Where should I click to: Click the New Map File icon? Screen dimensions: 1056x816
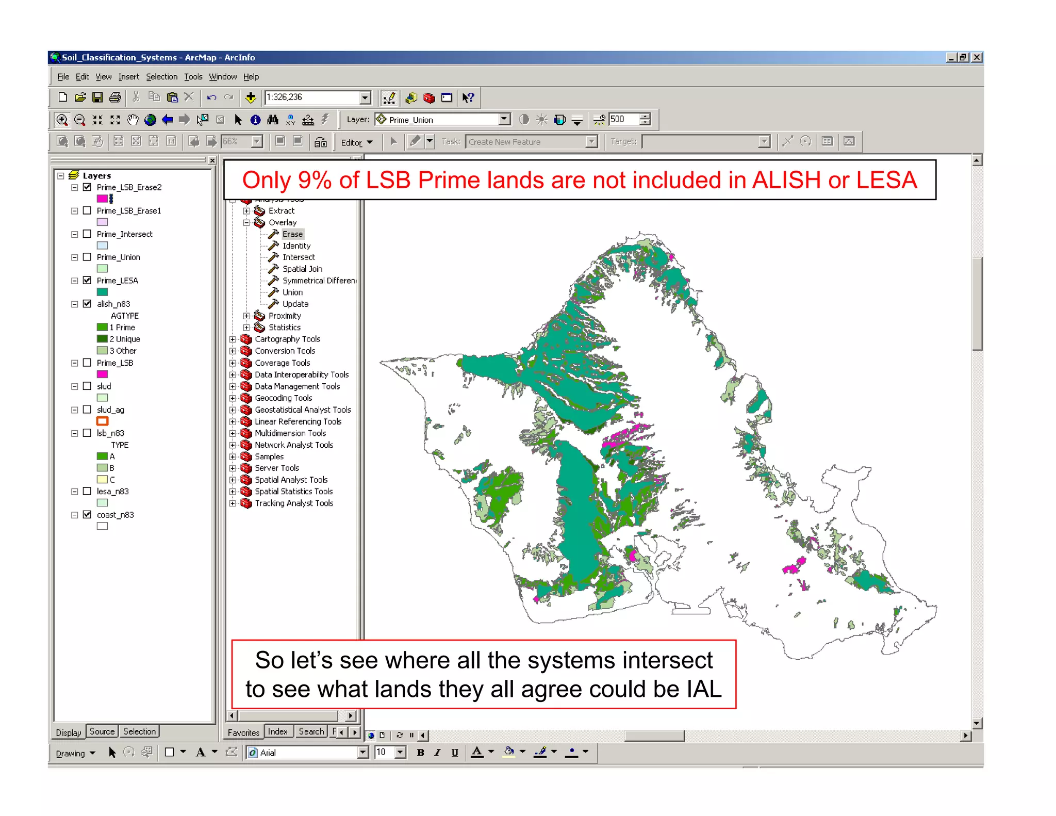coord(63,97)
